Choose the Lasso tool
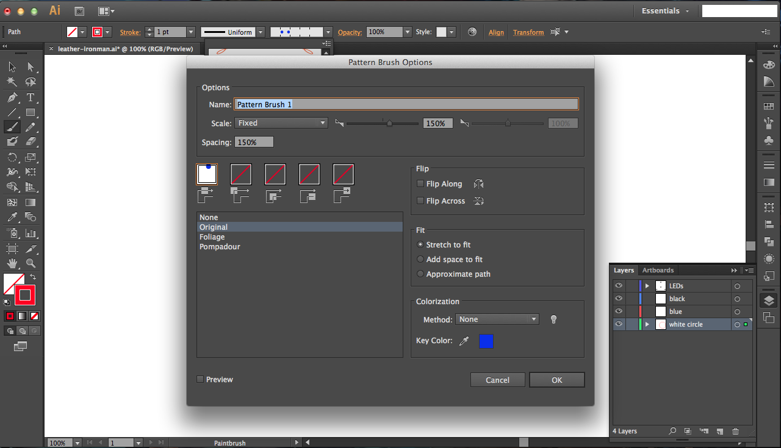 [x=31, y=82]
